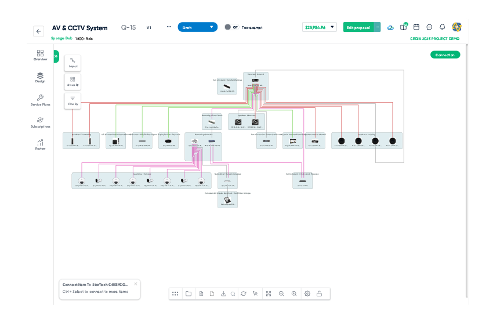Fit diagram to screen
Screen dimensions: 493x319
point(268,294)
